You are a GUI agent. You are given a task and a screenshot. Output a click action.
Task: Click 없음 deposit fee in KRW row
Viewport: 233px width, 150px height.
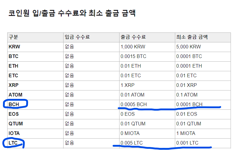(x=70, y=47)
